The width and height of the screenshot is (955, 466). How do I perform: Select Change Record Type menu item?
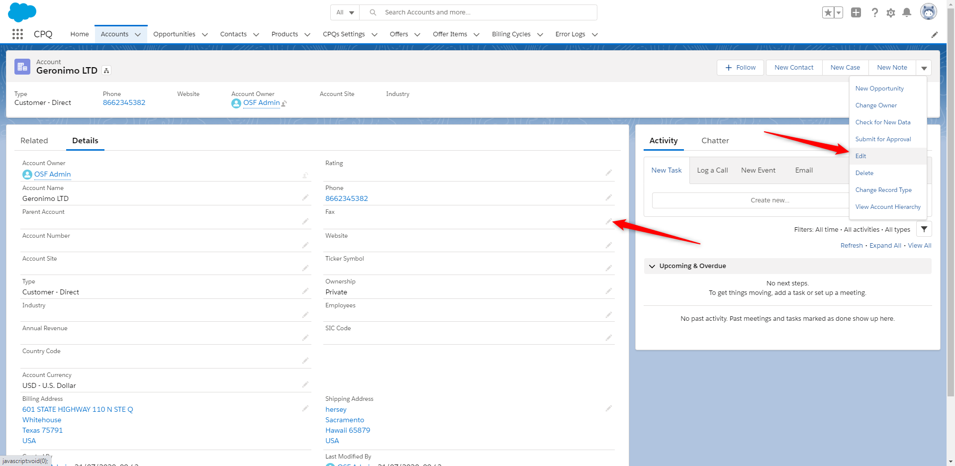click(888, 190)
